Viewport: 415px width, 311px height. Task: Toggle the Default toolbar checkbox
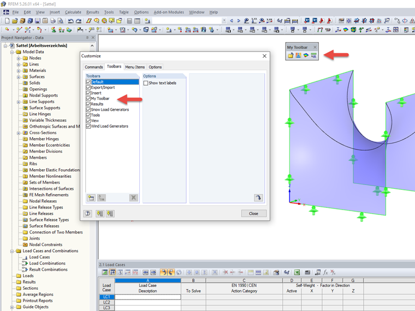pyautogui.click(x=88, y=82)
